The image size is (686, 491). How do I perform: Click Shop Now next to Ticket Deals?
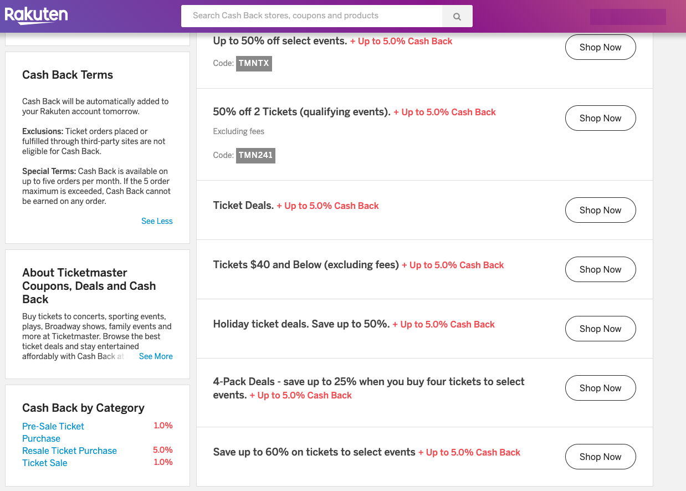[600, 210]
